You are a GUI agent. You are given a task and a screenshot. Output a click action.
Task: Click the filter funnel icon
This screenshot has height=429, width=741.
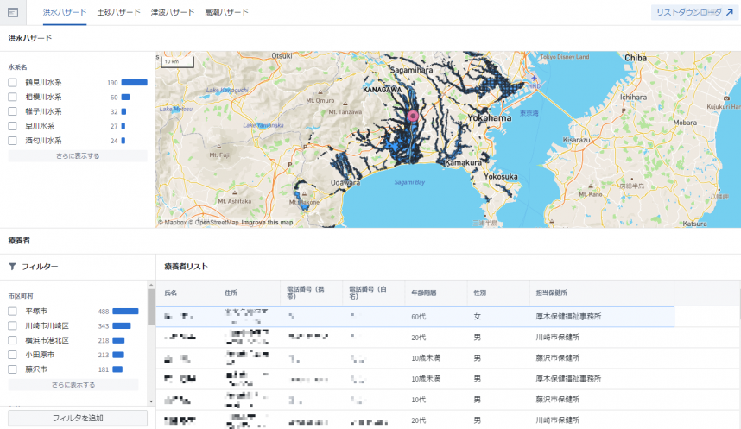[x=12, y=267]
